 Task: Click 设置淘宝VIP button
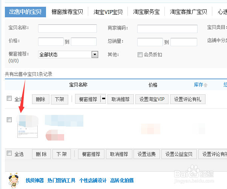point(152,99)
